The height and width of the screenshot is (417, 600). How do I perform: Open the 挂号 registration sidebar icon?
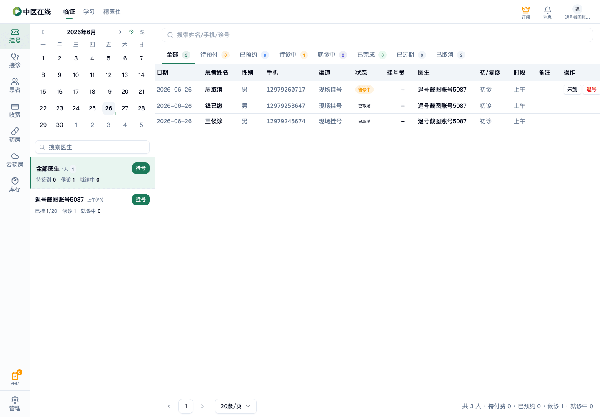point(15,36)
